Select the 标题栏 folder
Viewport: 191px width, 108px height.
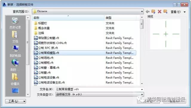tap(41, 23)
